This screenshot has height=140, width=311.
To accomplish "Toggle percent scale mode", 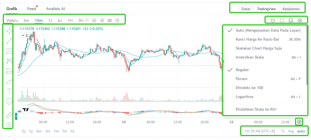I will point(283,131).
